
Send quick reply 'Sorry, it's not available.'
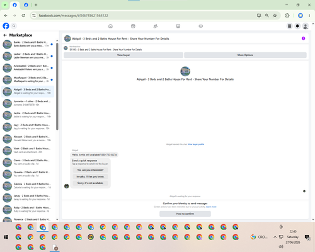pos(90,183)
